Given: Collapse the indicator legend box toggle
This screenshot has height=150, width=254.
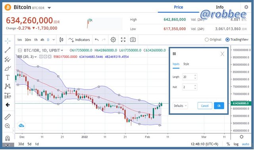Looking at the screenshot, I should point(20,51).
